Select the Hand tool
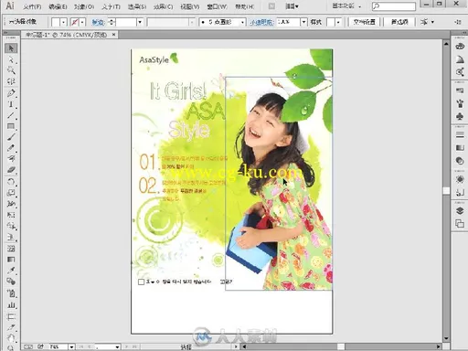 point(11,338)
